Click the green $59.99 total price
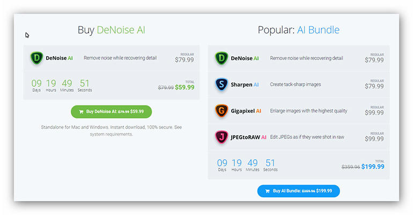The height and width of the screenshot is (215, 413). tap(185, 87)
